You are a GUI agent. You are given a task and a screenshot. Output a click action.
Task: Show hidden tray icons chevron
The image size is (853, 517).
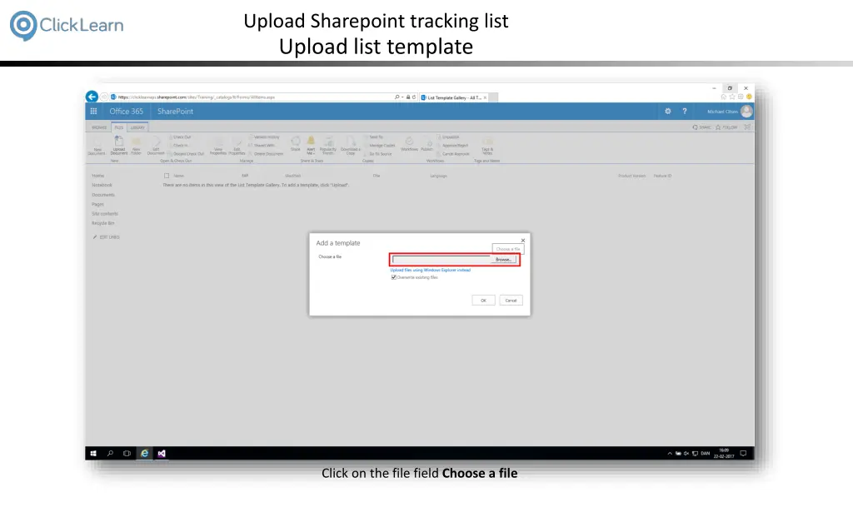pos(670,454)
